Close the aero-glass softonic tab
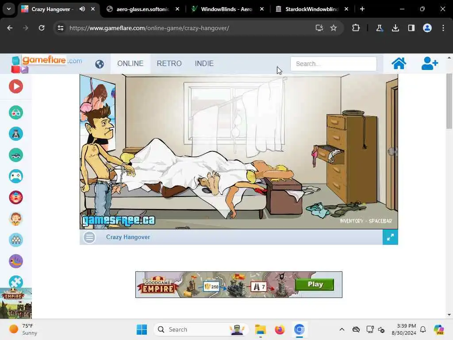453x340 pixels. click(177, 9)
